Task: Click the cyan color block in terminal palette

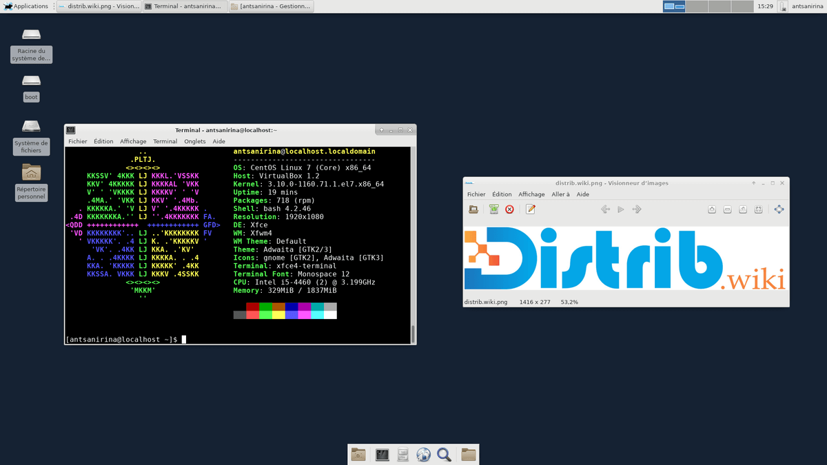Action: (x=317, y=315)
